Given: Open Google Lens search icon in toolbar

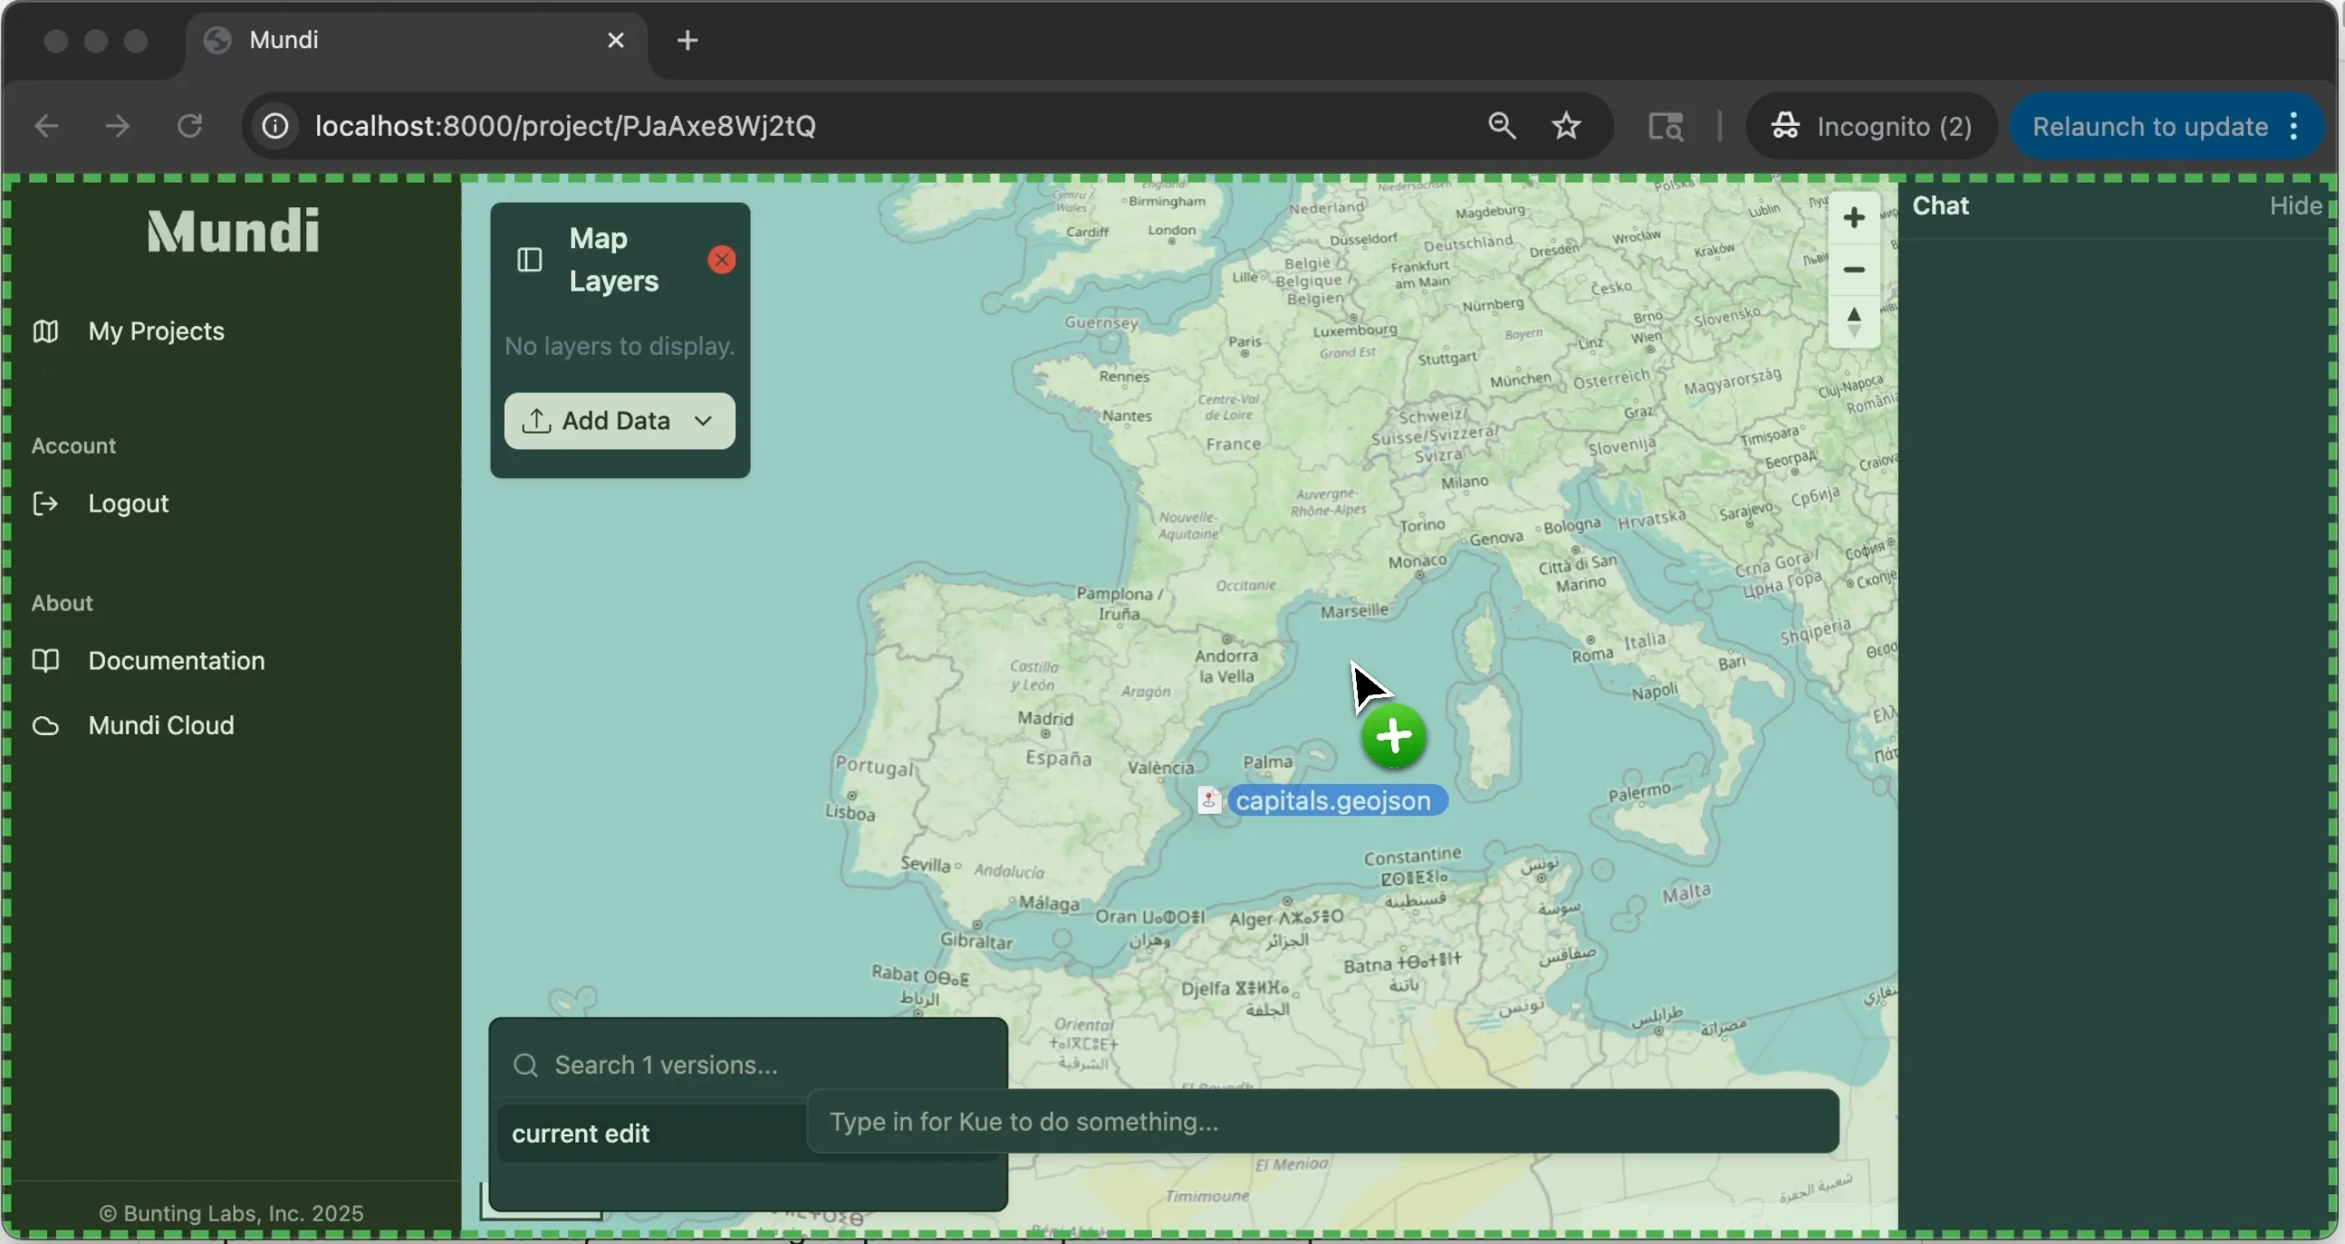Looking at the screenshot, I should coord(1666,126).
